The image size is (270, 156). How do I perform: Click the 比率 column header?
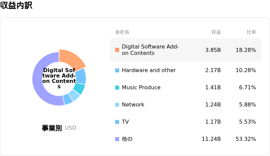[x=251, y=32]
